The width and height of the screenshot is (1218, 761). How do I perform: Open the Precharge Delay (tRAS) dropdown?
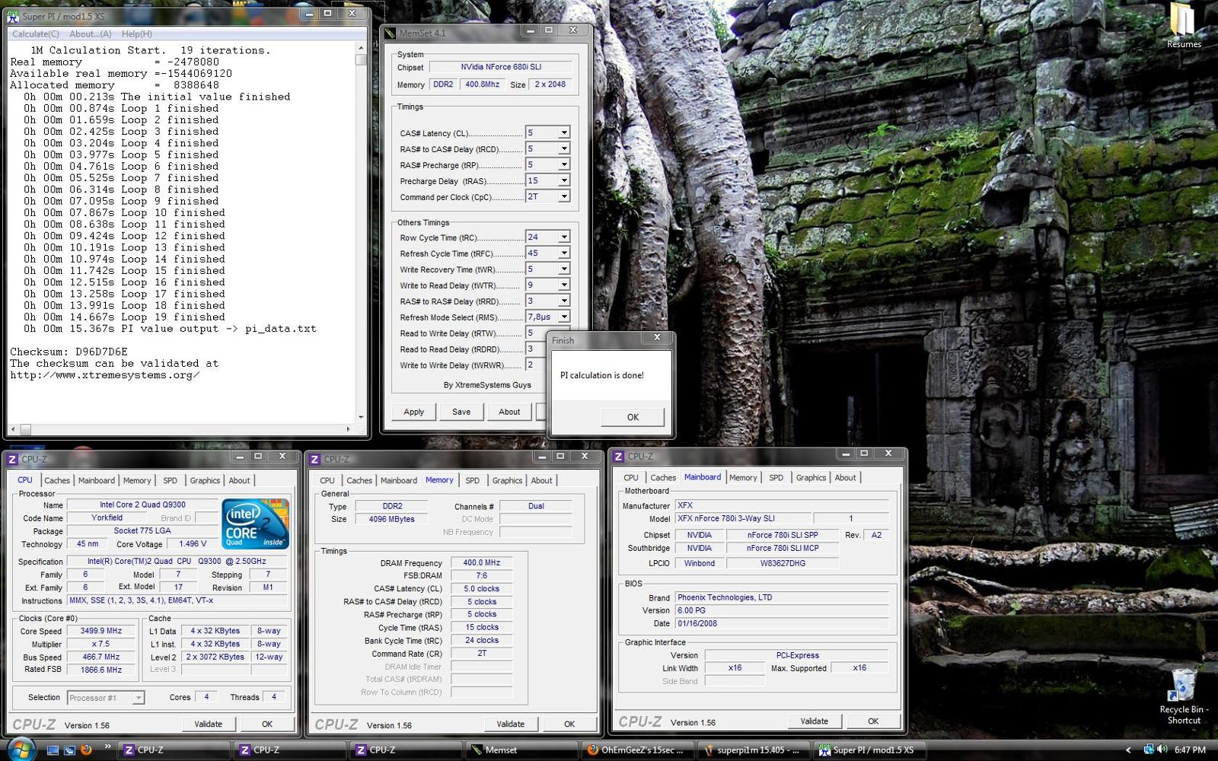tap(564, 180)
